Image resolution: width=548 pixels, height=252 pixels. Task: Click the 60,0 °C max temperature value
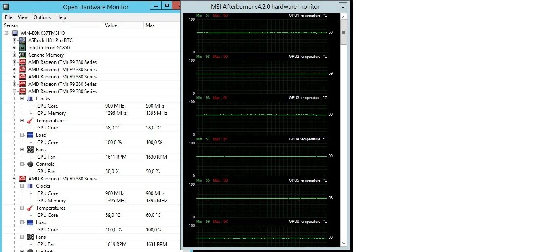click(153, 215)
